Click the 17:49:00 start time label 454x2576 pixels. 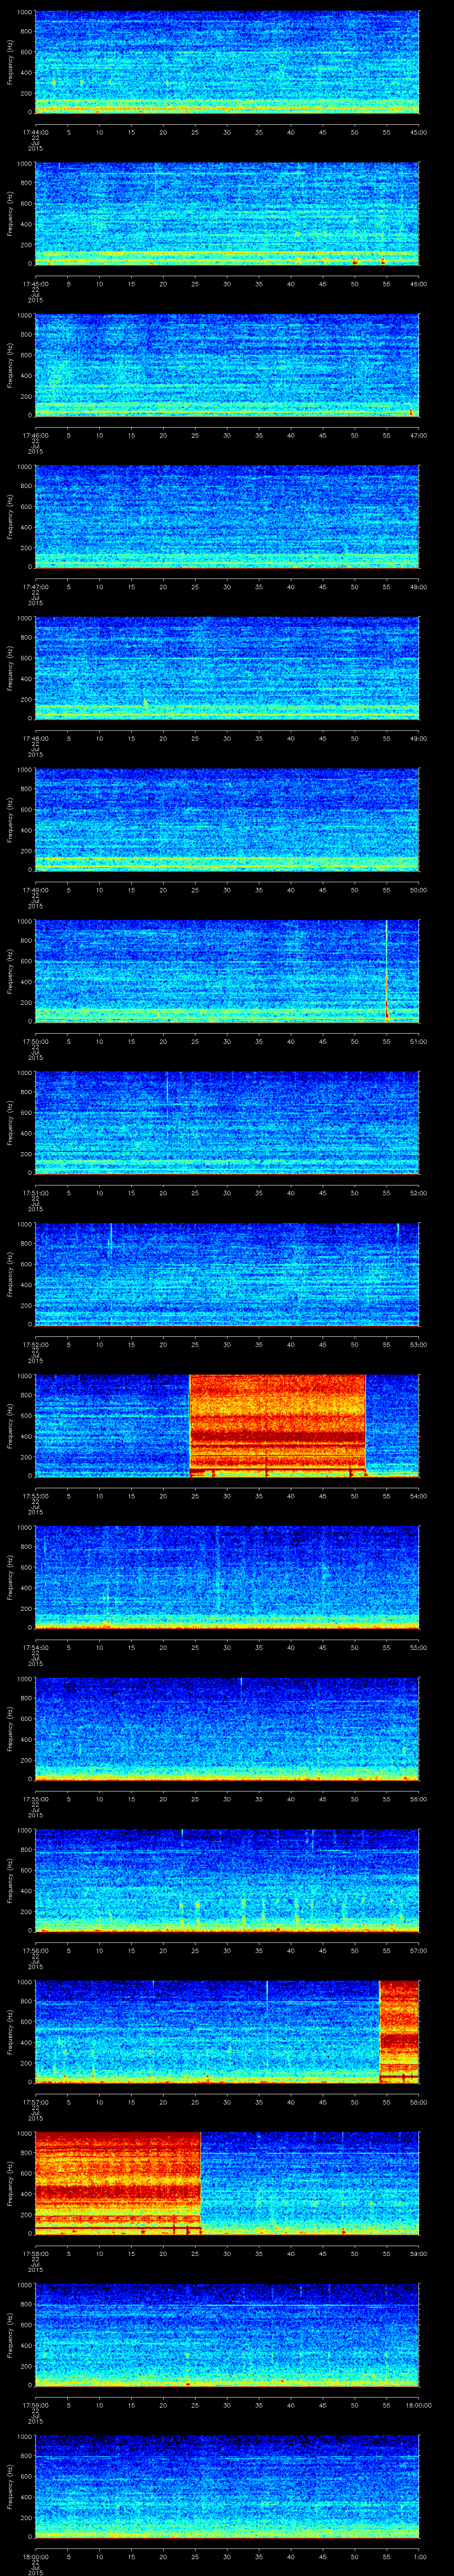pyautogui.click(x=35, y=890)
